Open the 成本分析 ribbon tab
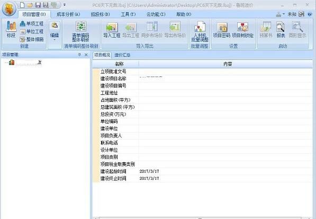This screenshot has height=219, width=316. click(x=68, y=14)
